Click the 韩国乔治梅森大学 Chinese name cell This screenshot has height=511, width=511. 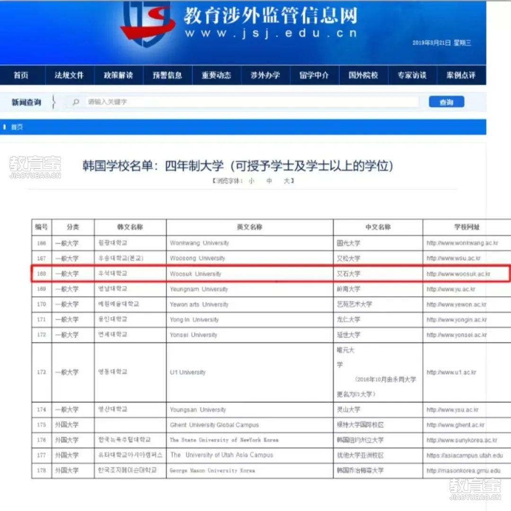point(378,471)
